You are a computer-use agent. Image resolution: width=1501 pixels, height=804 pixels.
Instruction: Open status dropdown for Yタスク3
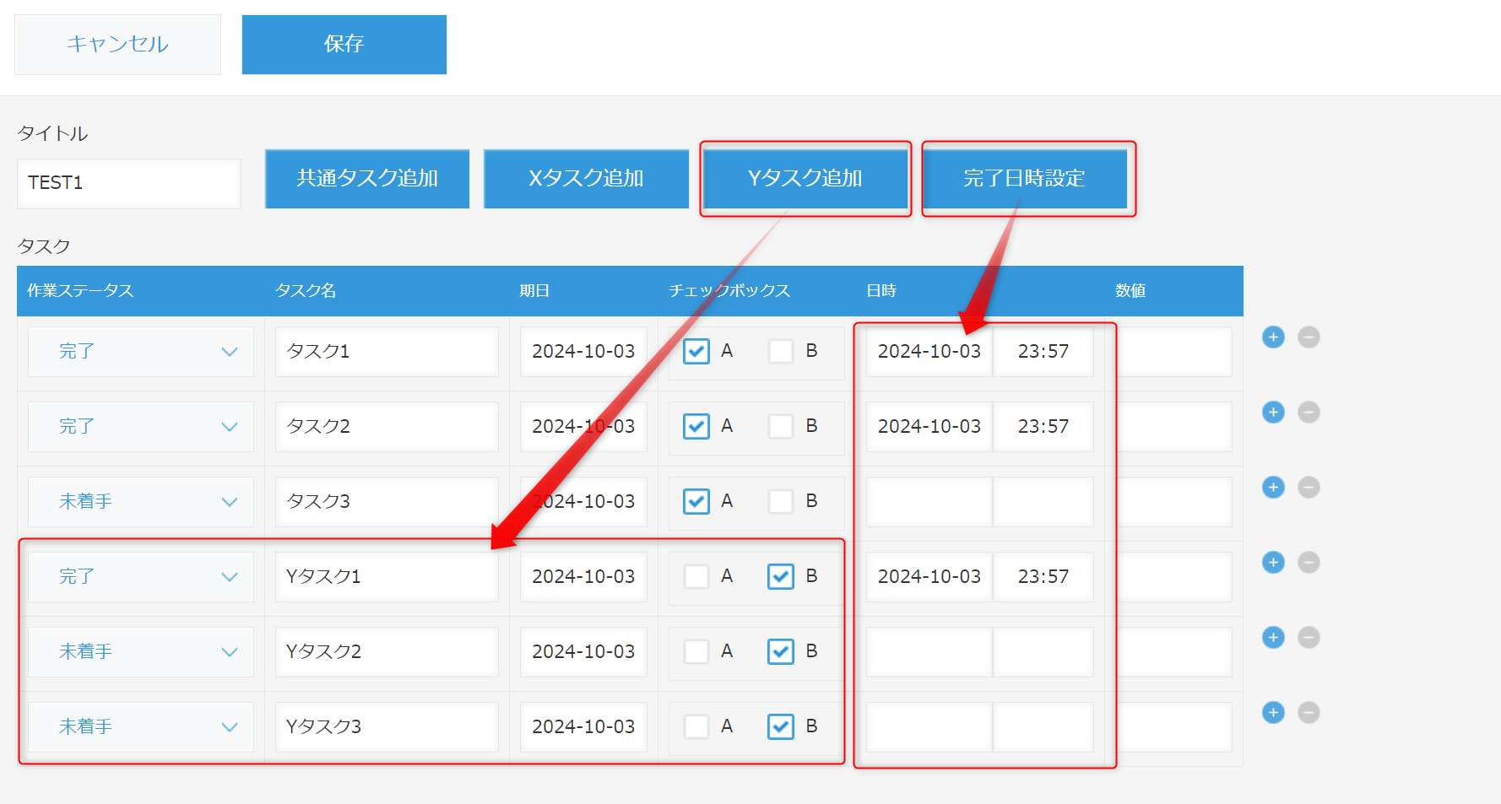pos(141,727)
